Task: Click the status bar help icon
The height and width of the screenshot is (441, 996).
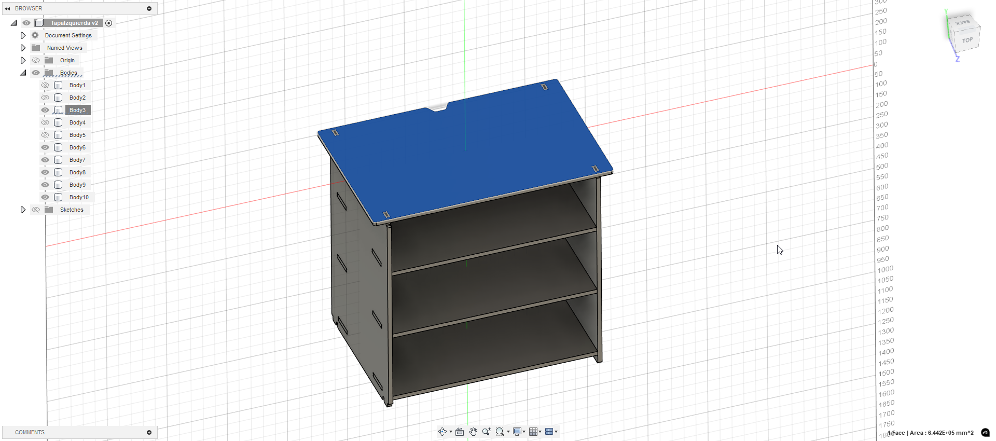Action: 985,433
